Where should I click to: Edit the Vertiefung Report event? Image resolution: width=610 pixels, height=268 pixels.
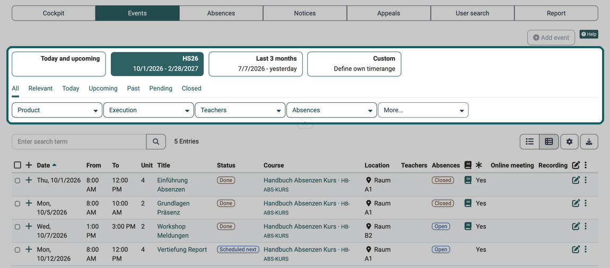point(576,249)
